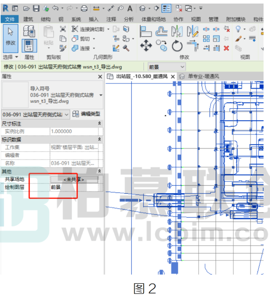The width and height of the screenshot is (270, 298).
Task: Close the 出站层_-10.580_暖通风 view tab
Action: [x=173, y=76]
